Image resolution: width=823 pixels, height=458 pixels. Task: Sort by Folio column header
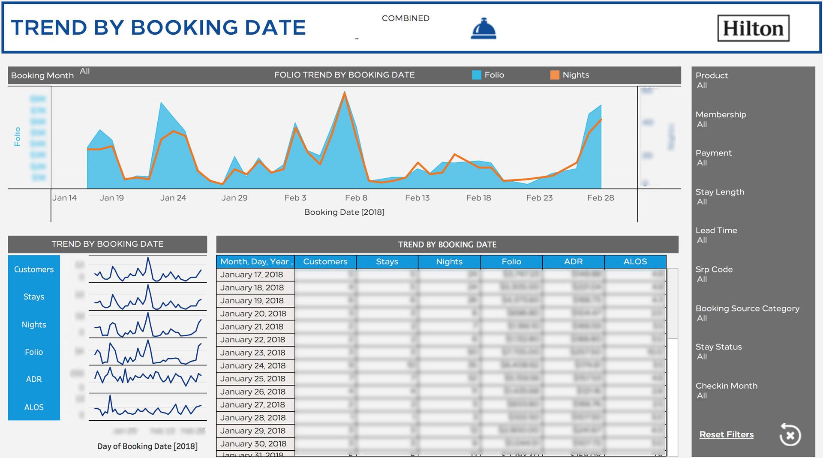(511, 262)
